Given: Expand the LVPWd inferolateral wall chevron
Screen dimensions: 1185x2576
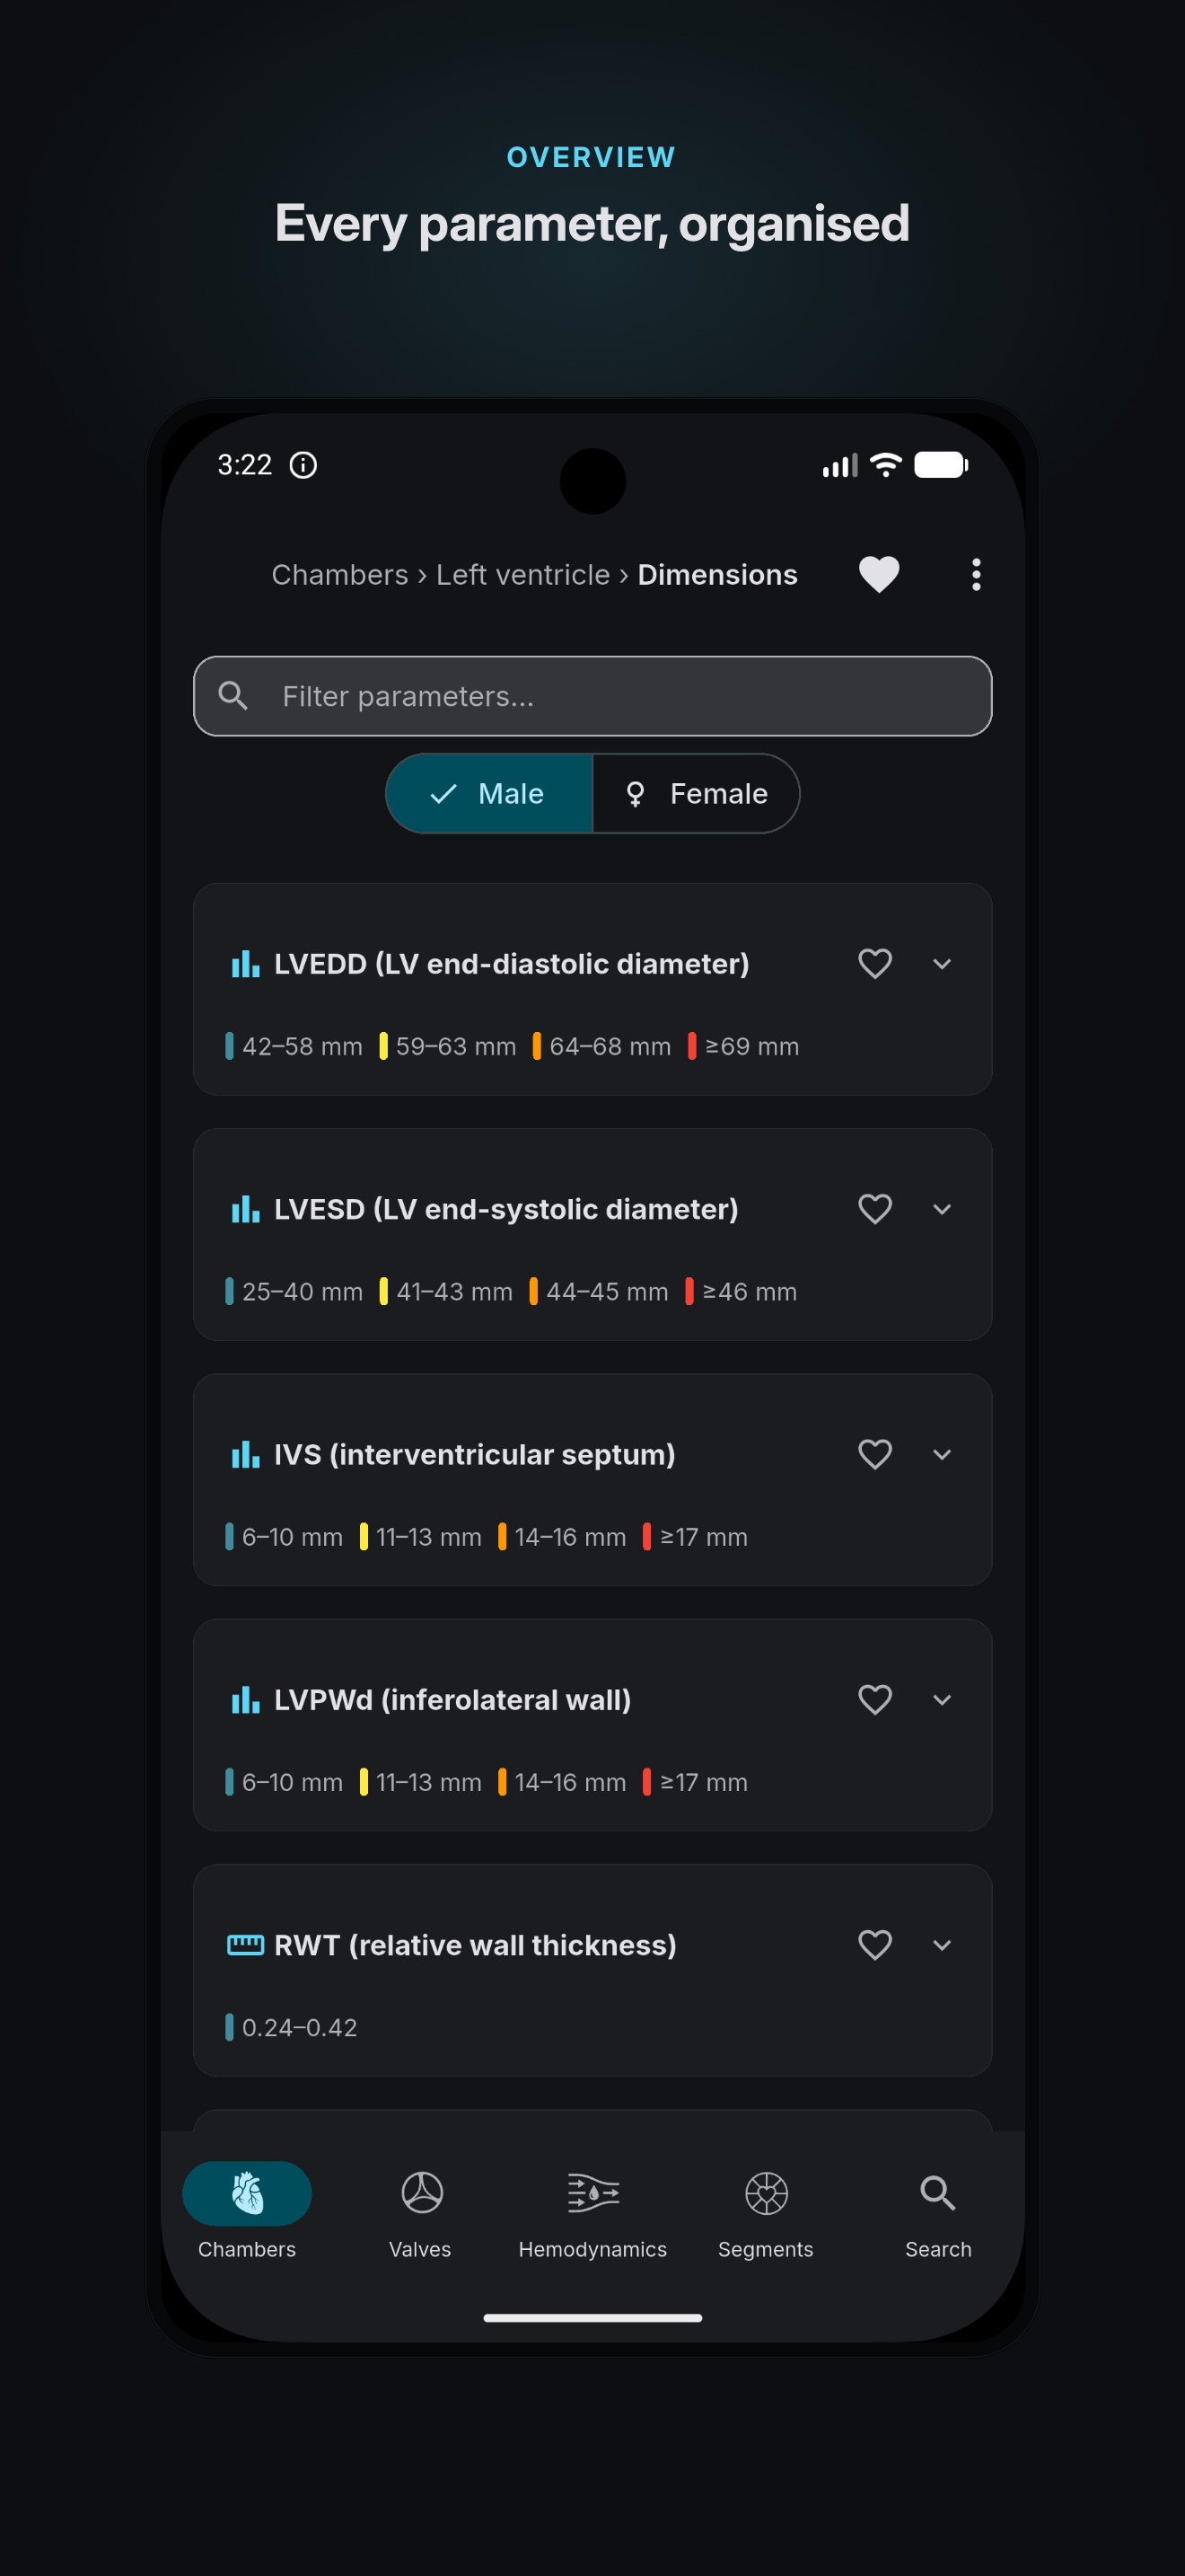Looking at the screenshot, I should [x=941, y=1700].
